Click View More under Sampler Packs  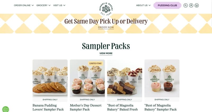point(106,53)
